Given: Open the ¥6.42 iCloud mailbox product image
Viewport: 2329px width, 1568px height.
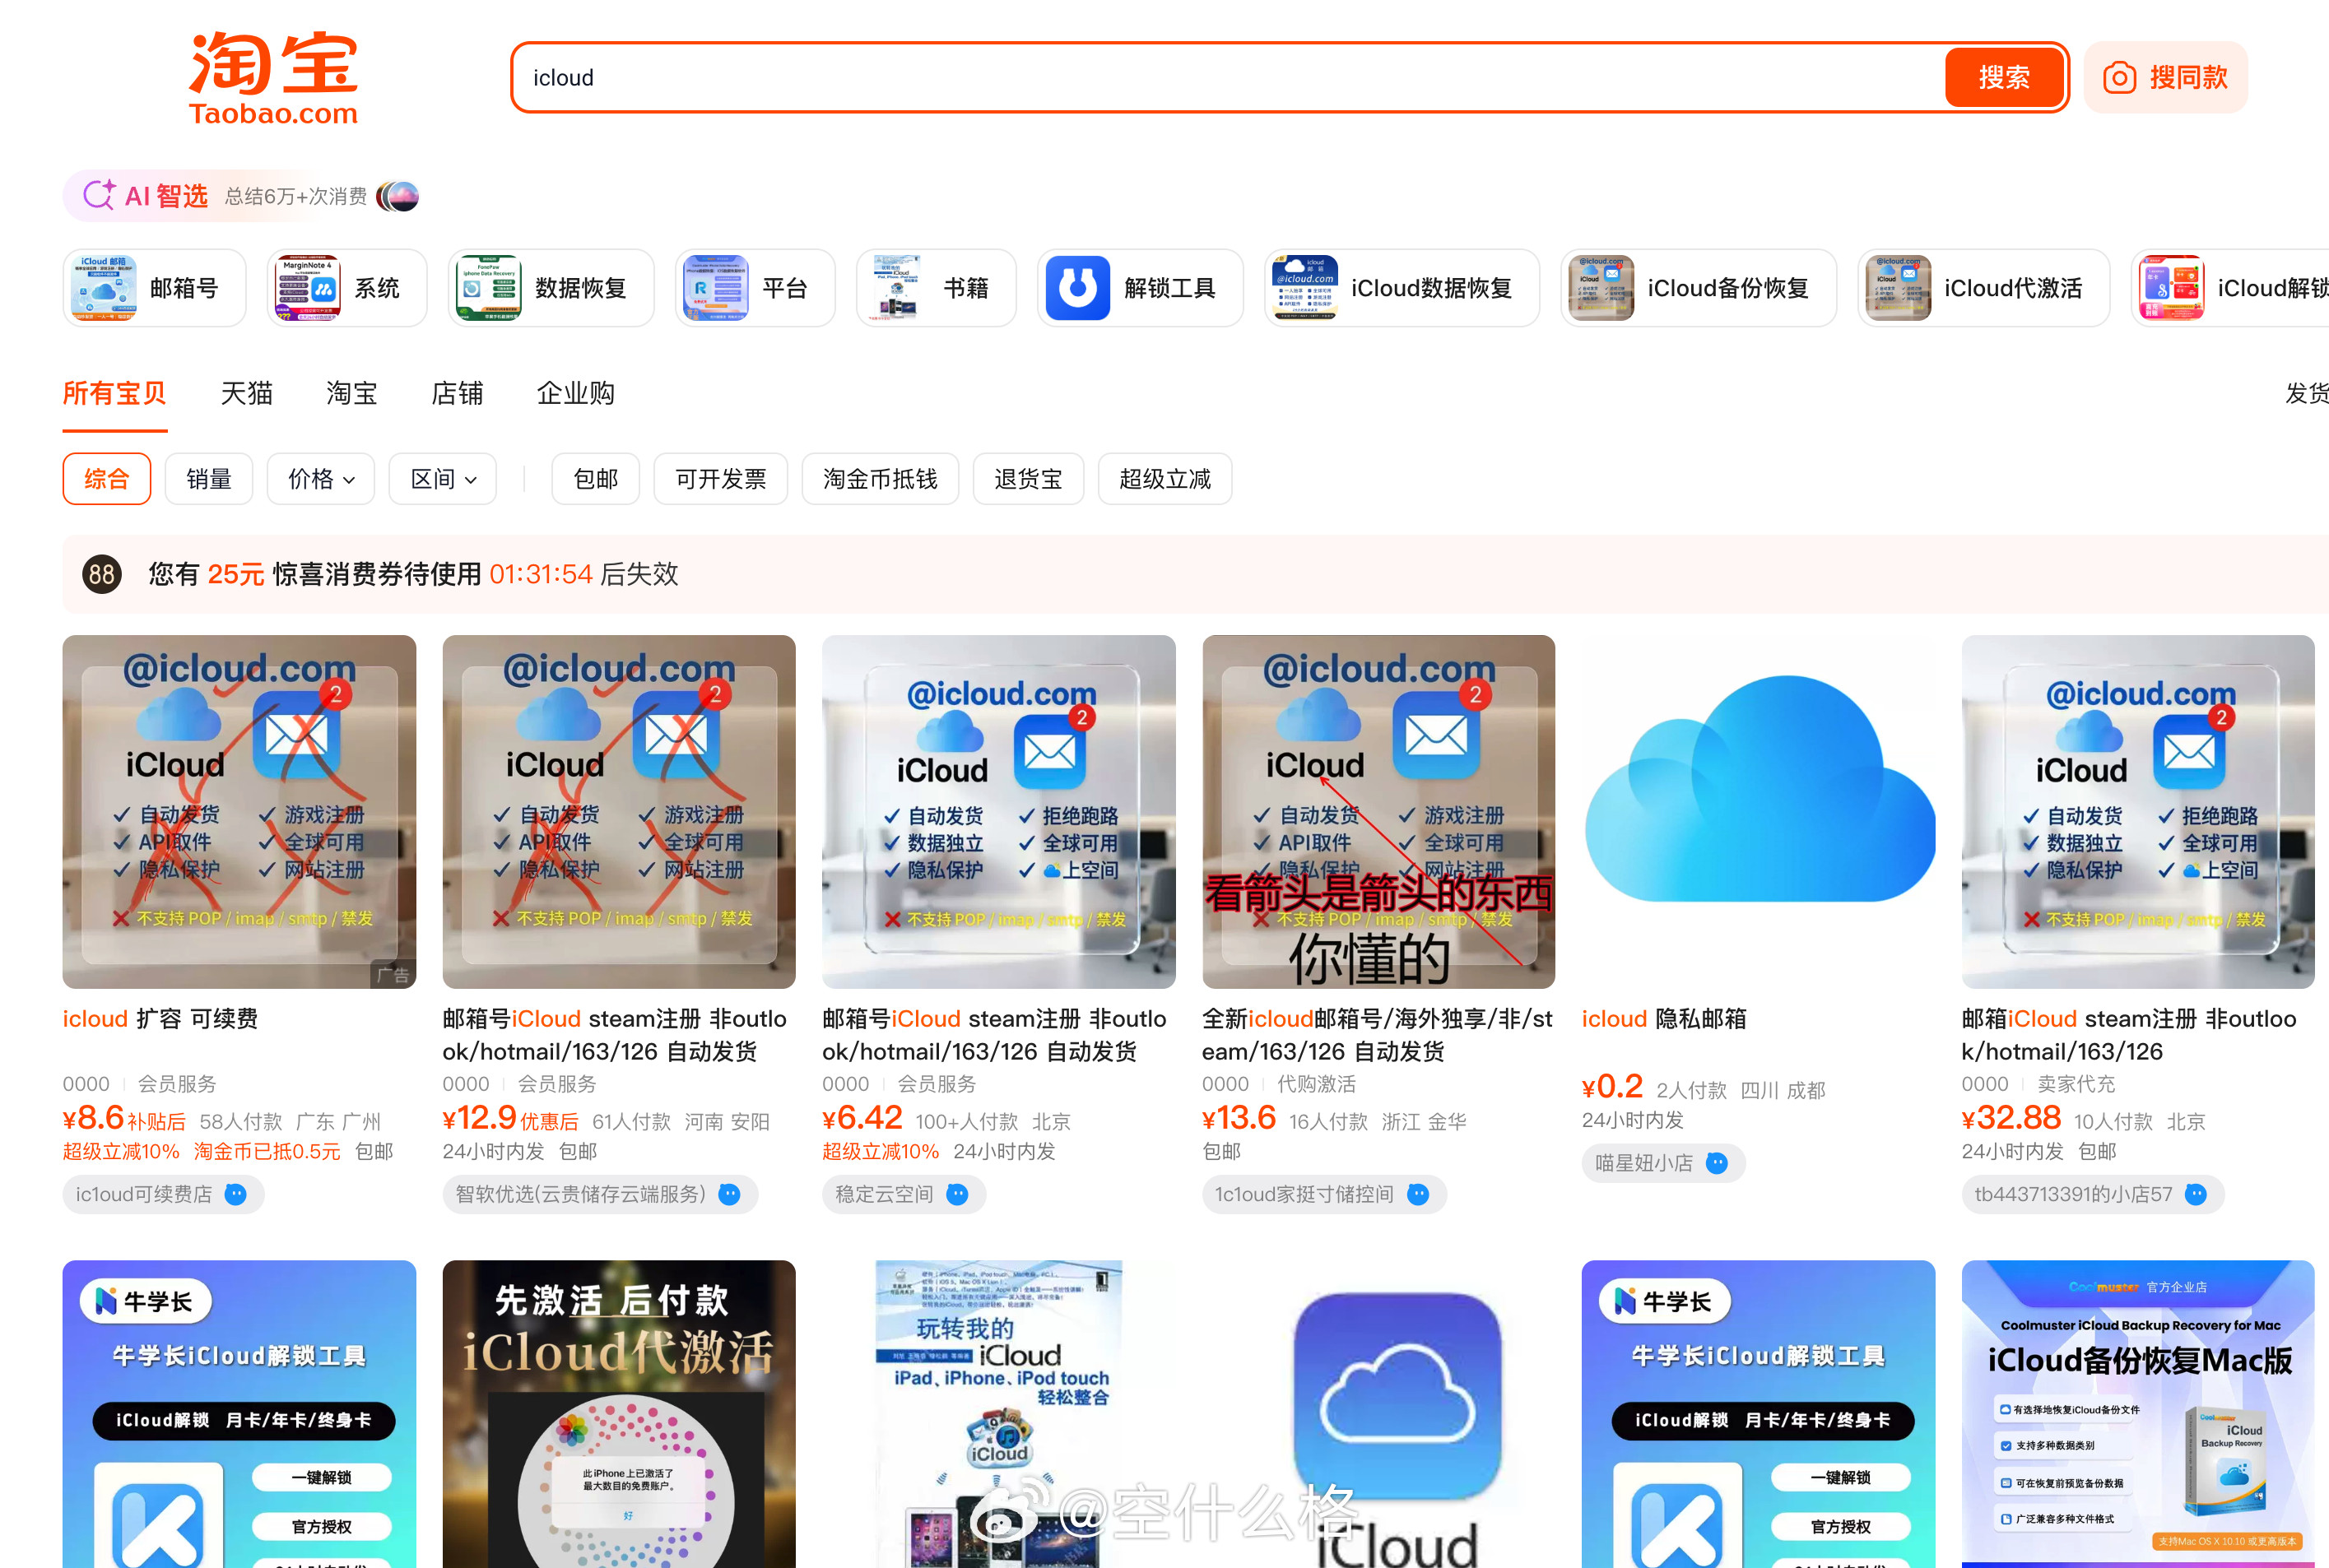Looking at the screenshot, I should (x=998, y=811).
